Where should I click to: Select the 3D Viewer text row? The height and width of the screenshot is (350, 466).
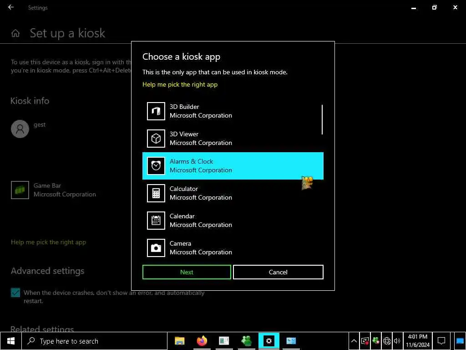[233, 139]
